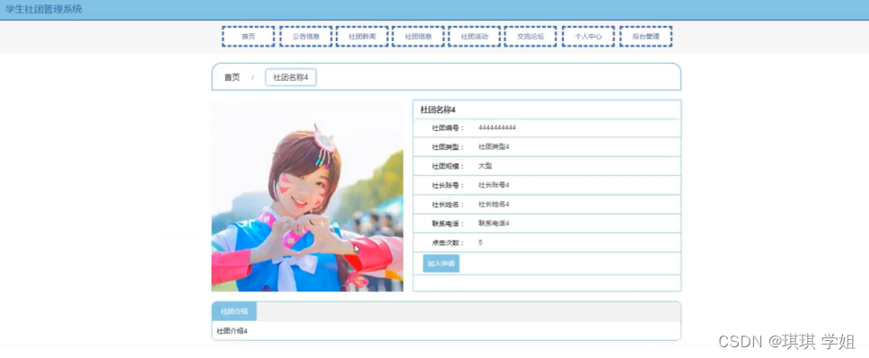Click the 联系电话 field label
This screenshot has height=358, width=869.
point(448,223)
